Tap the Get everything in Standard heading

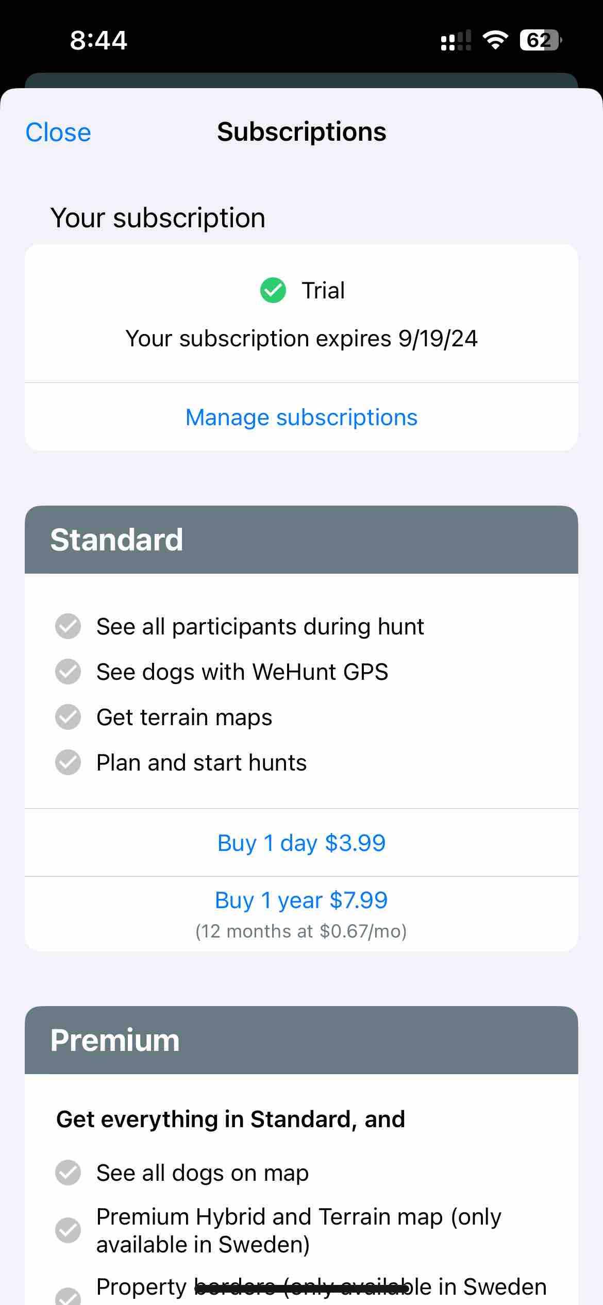[230, 1119]
